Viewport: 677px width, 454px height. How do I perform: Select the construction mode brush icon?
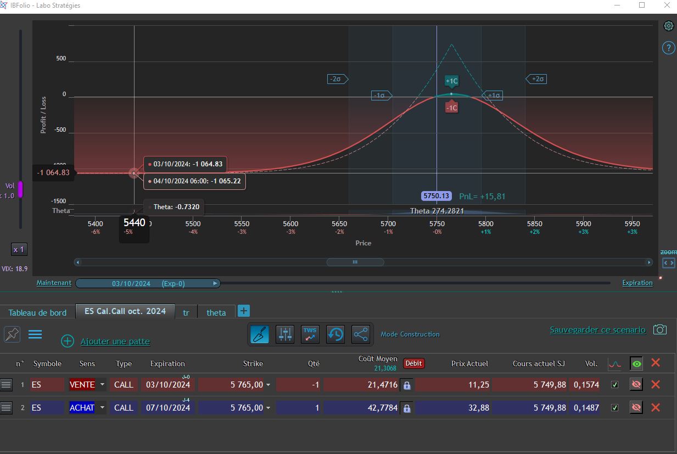[x=260, y=334]
